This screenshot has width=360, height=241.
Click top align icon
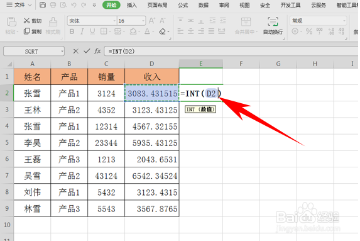click(x=180, y=21)
